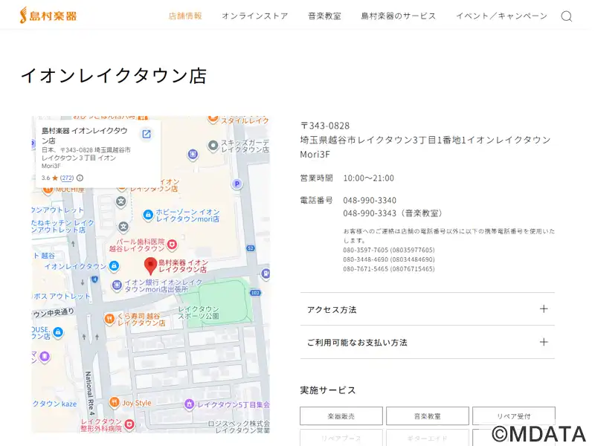Select ホビーゾーン イオンレイクタウンmori店 shop marker
The image size is (595, 446).
[148, 215]
